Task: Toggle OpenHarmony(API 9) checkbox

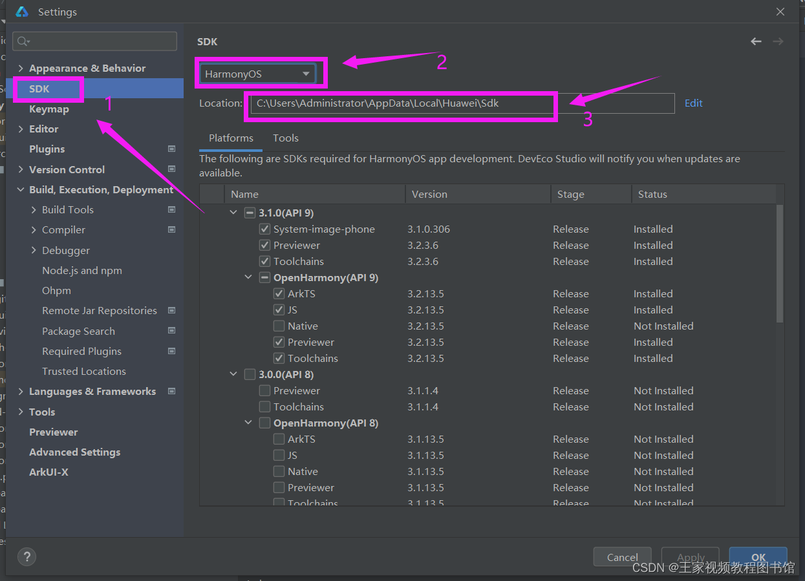Action: 264,277
